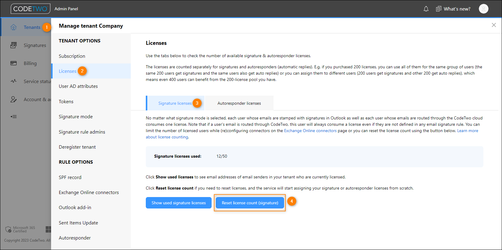
Task: Select Deregister tenant
Action: (77, 147)
